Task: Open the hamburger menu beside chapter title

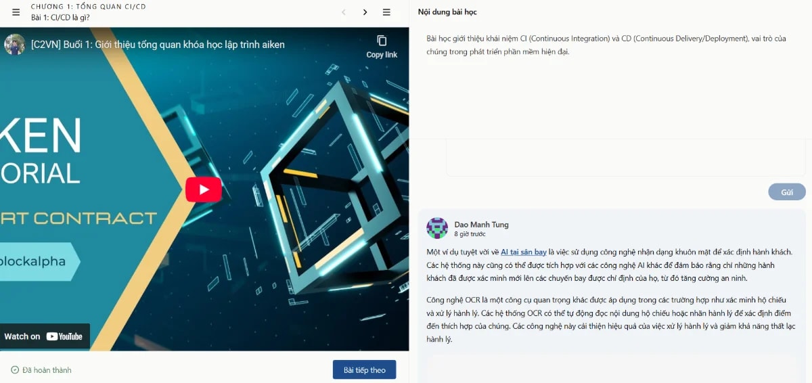Action: (x=16, y=12)
